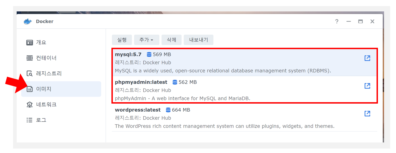Open the help question mark icon
Screen dimensions: 396x153
[x=337, y=21]
